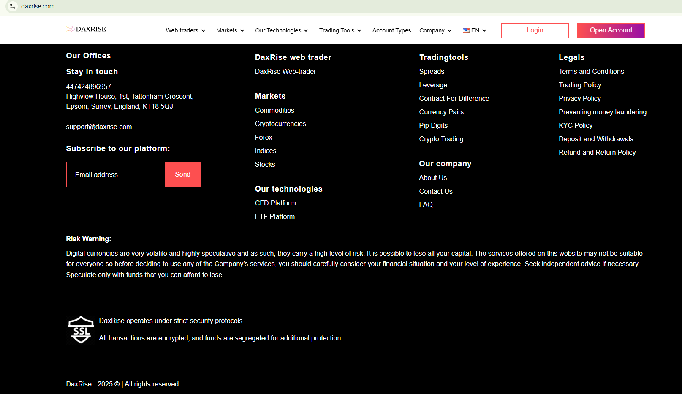Viewport: 682px width, 394px height.
Task: Click the transactions are encrypted sentence
Action: pos(221,338)
